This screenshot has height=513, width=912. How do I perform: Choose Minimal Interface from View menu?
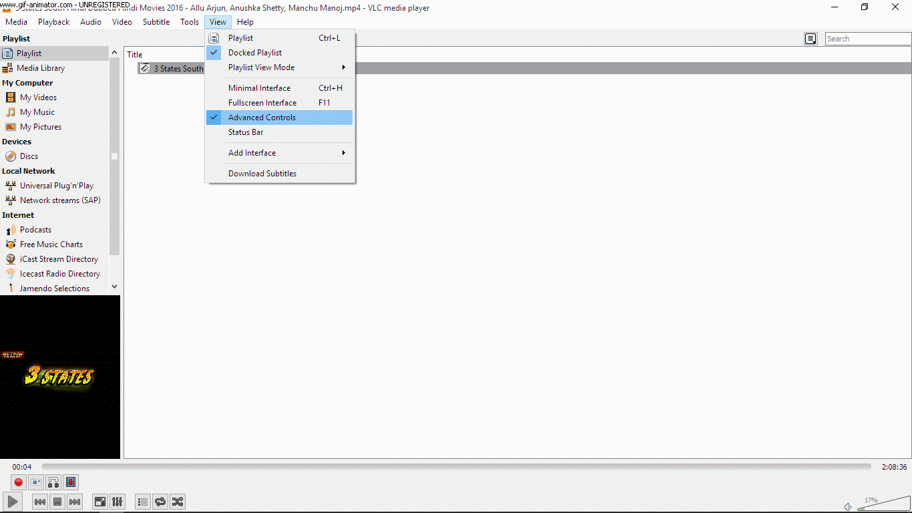[280, 88]
